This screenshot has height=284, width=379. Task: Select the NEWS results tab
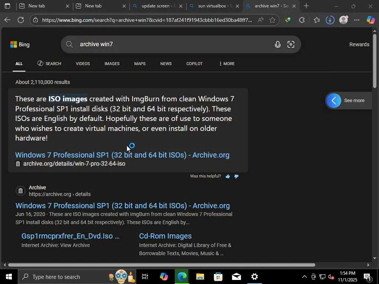(x=166, y=64)
